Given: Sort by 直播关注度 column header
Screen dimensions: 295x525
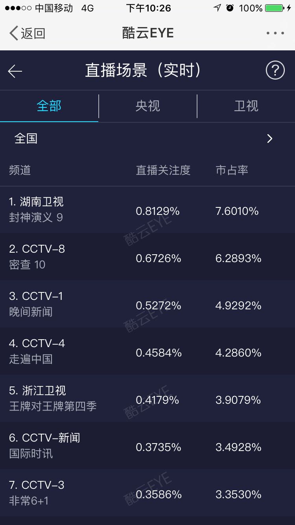Looking at the screenshot, I should click(163, 170).
